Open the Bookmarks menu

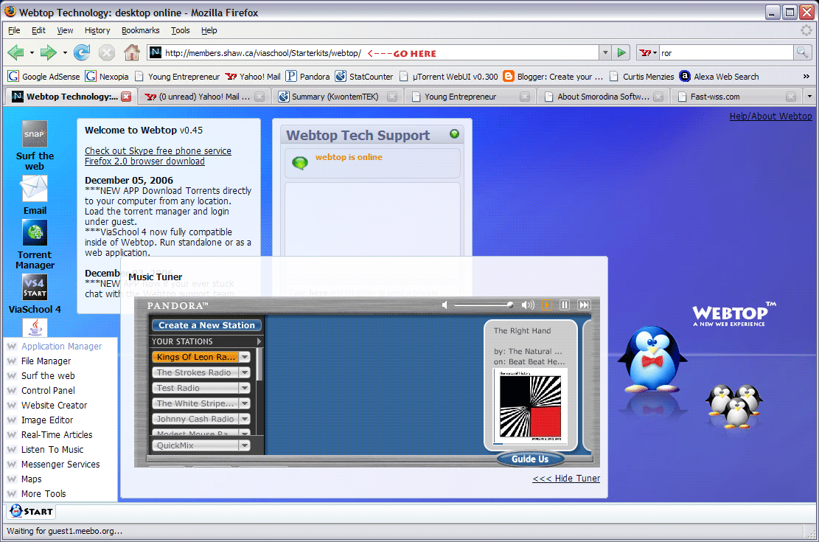tap(140, 30)
